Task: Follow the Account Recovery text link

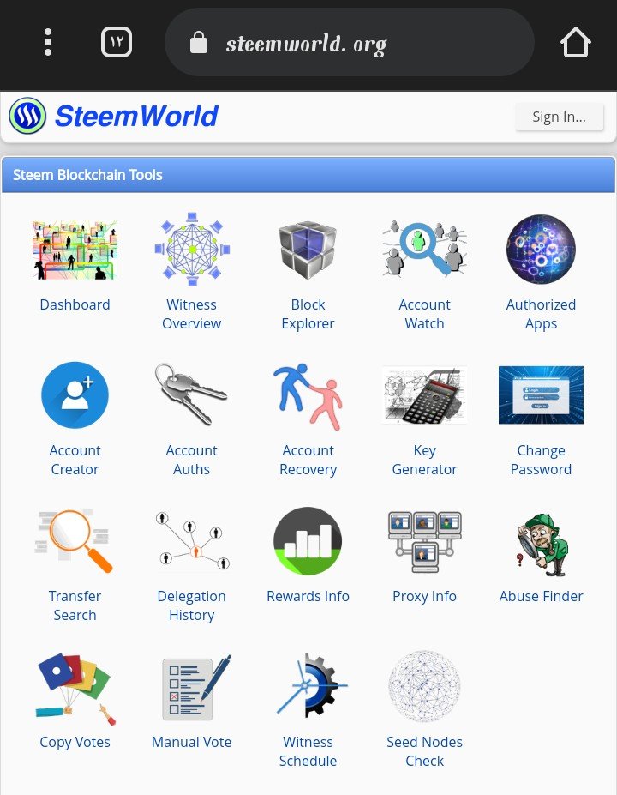Action: (x=308, y=460)
